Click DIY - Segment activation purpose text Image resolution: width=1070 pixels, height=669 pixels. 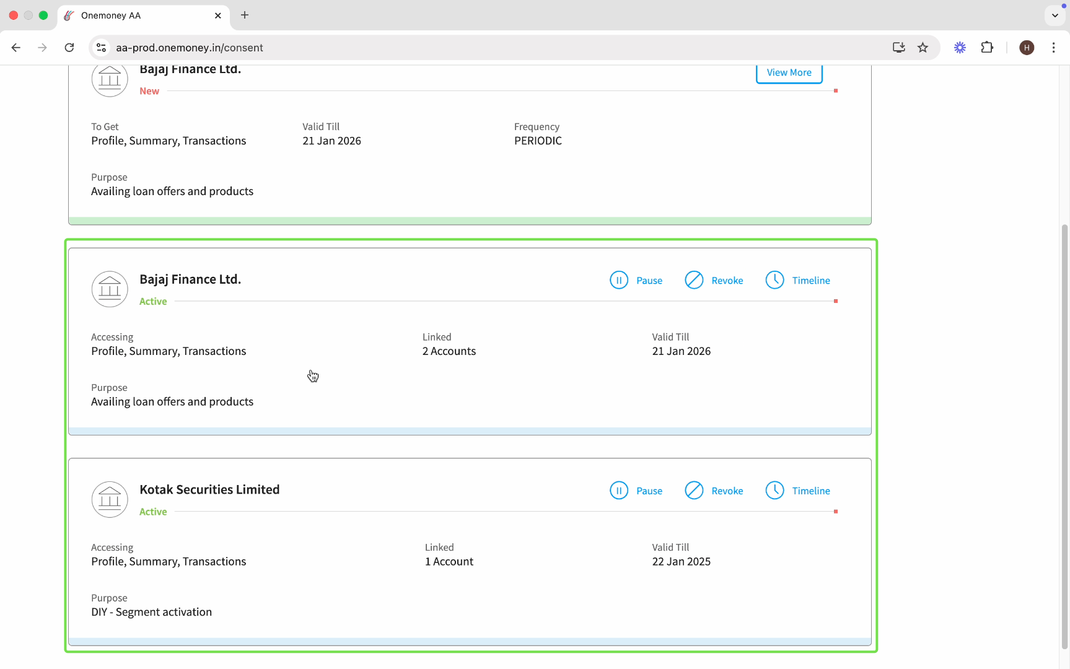pyautogui.click(x=152, y=612)
